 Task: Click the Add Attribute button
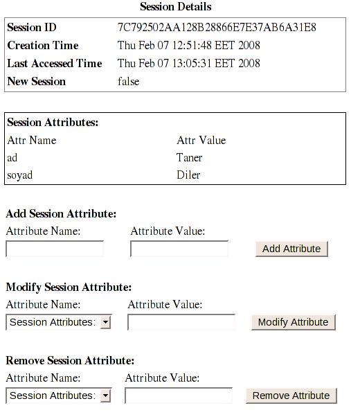(291, 249)
